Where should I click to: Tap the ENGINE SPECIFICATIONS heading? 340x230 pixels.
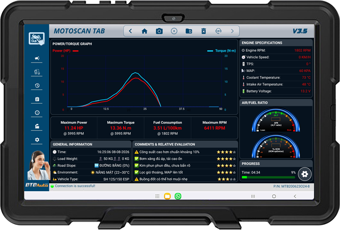click(262, 43)
